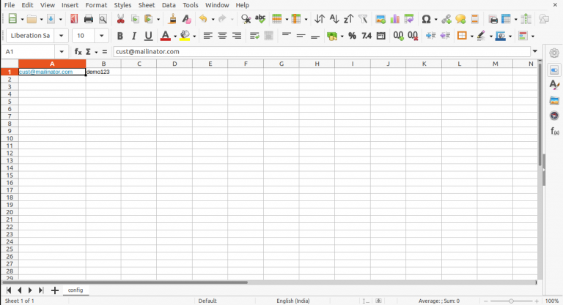Open the Name Box dropdown
The image size is (563, 305).
(62, 52)
